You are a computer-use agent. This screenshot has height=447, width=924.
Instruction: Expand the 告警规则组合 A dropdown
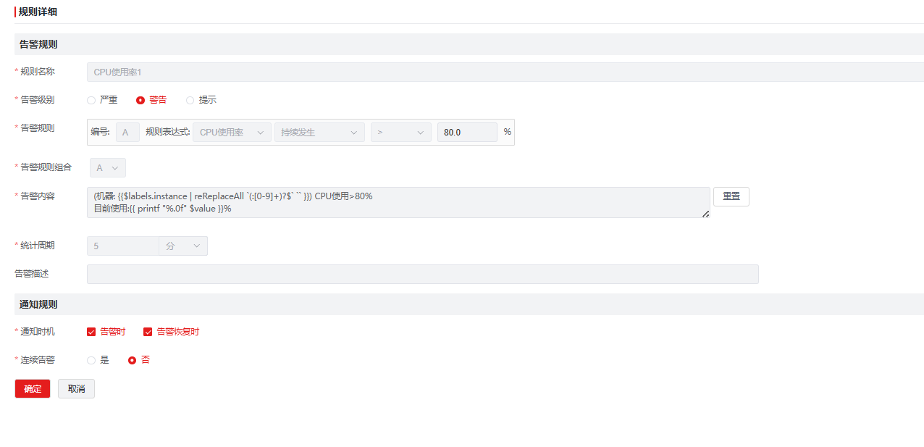coord(107,168)
